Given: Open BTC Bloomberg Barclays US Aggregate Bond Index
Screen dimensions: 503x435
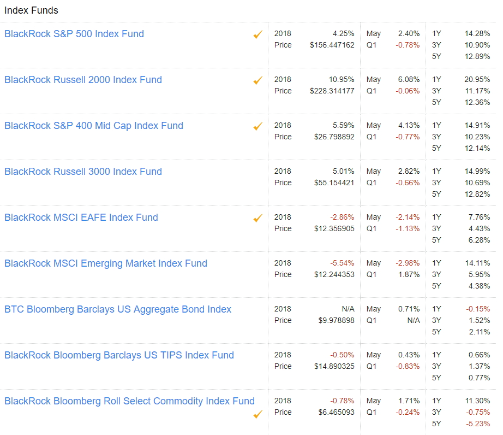Looking at the screenshot, I should tap(118, 309).
